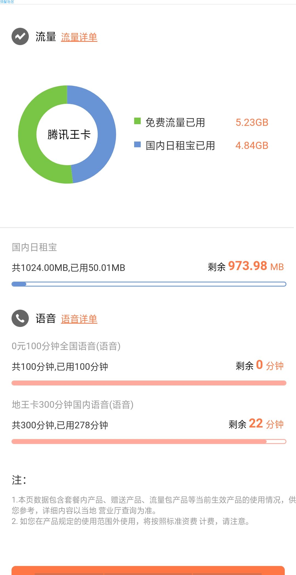Click the 国内日租宝 data progress bar
This screenshot has height=575, width=296.
[x=149, y=284]
